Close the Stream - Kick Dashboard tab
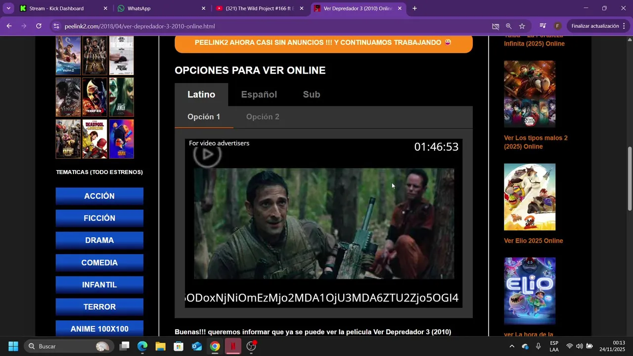Image resolution: width=633 pixels, height=356 pixels. point(105,8)
